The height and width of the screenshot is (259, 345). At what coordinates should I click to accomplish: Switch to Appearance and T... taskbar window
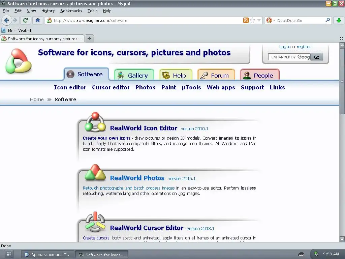pos(48,255)
